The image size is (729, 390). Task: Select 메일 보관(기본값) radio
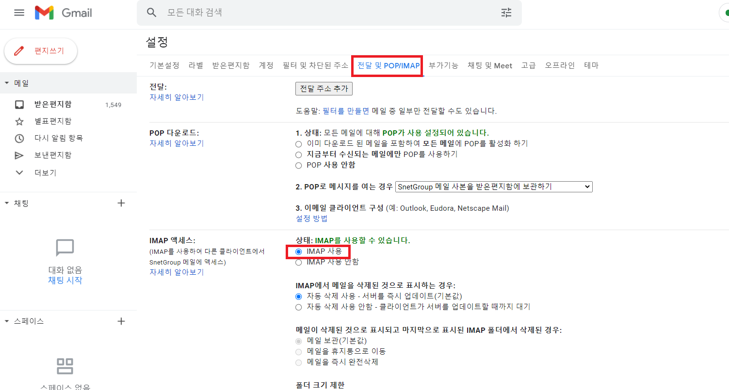(x=299, y=341)
